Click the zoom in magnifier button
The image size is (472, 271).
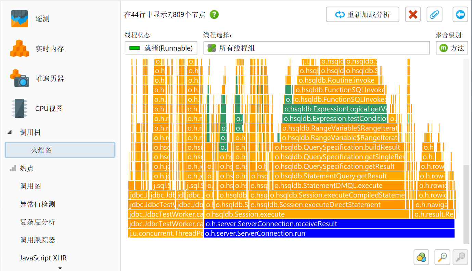pyautogui.click(x=442, y=257)
